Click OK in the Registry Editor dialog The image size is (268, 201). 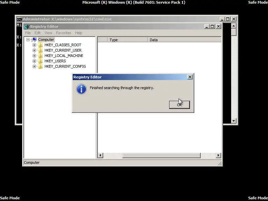179,105
